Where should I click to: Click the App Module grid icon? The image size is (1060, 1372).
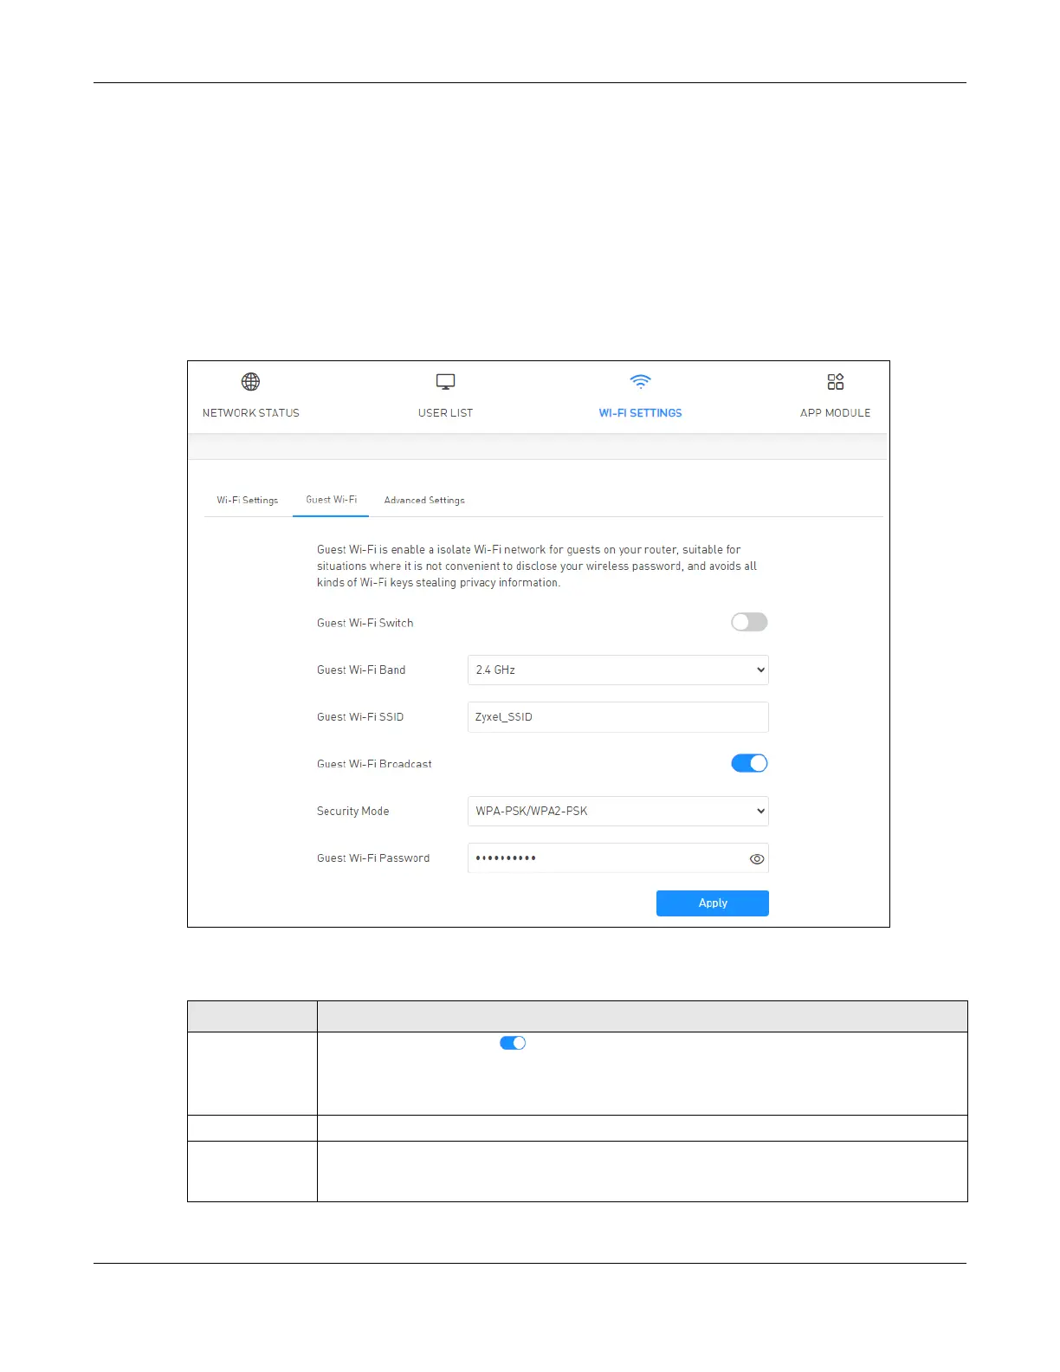click(835, 382)
